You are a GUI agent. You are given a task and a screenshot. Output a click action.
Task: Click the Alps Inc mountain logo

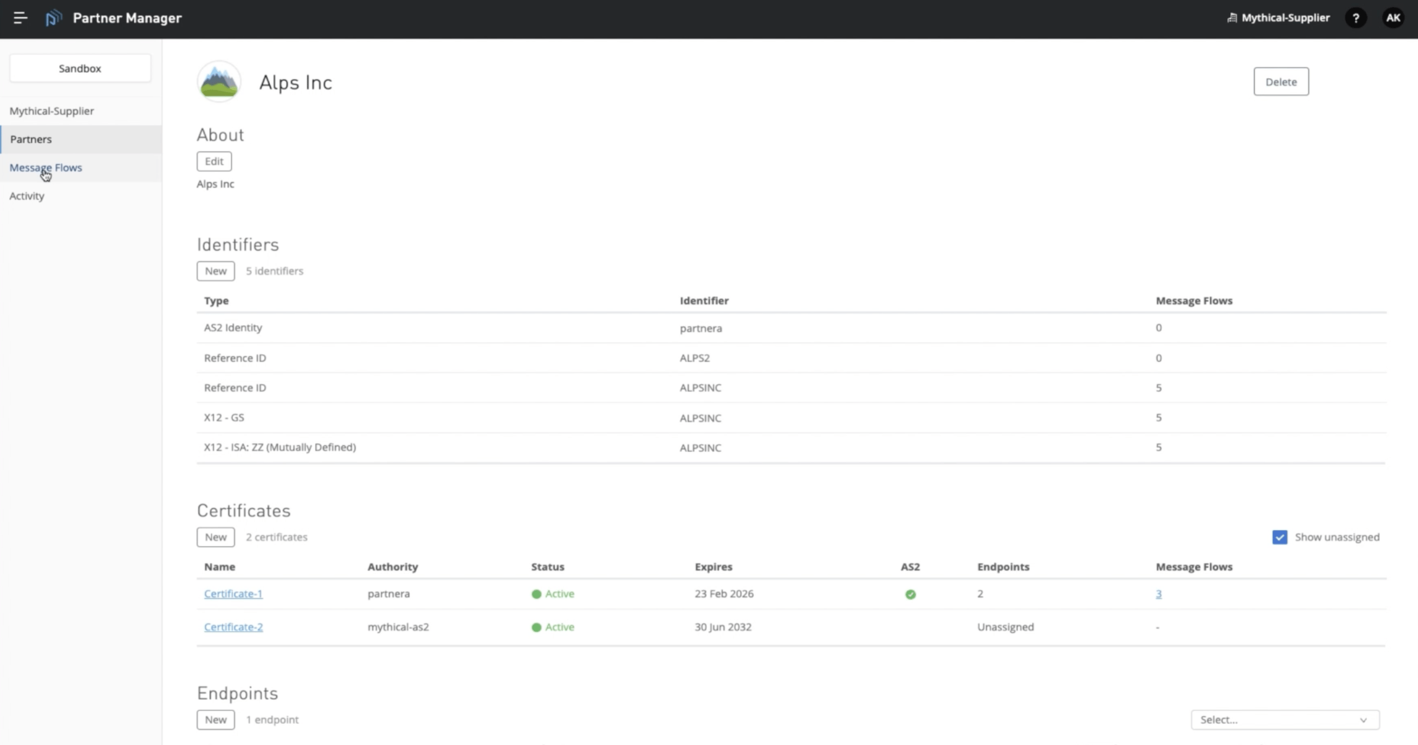pyautogui.click(x=219, y=82)
